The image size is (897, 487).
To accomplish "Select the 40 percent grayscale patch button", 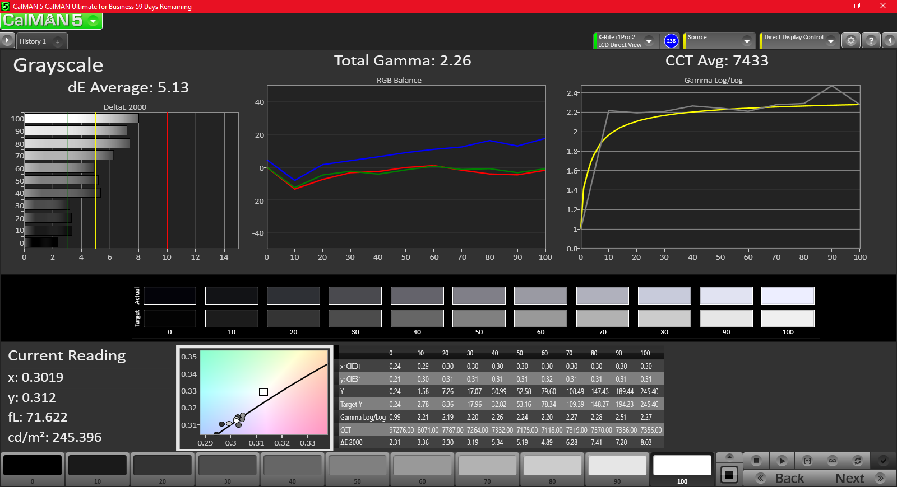I will point(293,469).
